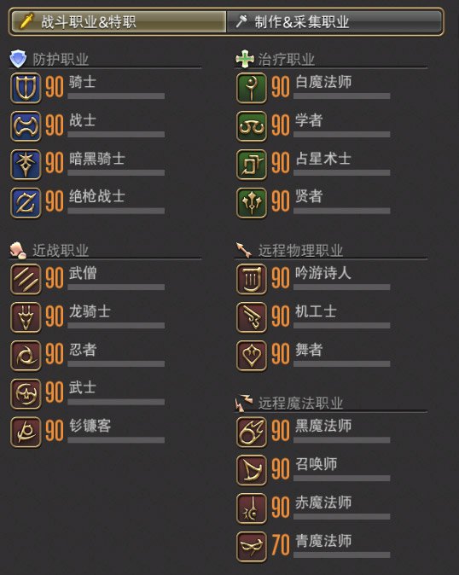
Task: Open the 战斗职业&特职 tab
Action: point(119,21)
